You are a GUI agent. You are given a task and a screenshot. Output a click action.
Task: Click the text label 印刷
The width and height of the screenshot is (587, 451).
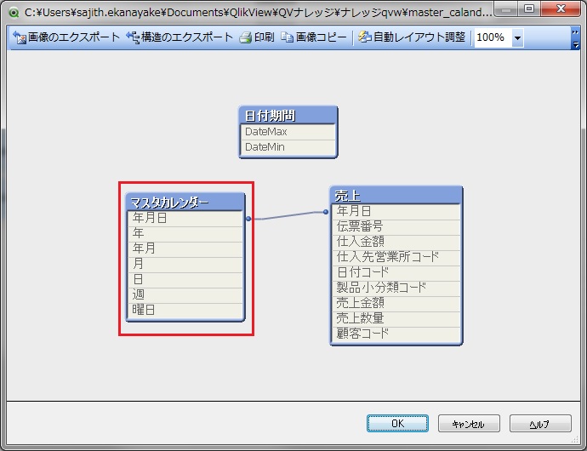pos(265,37)
